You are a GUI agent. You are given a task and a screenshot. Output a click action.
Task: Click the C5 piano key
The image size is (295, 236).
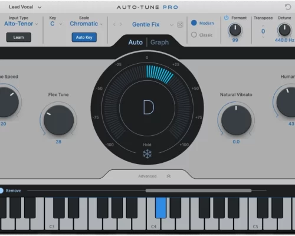[x=255, y=223]
